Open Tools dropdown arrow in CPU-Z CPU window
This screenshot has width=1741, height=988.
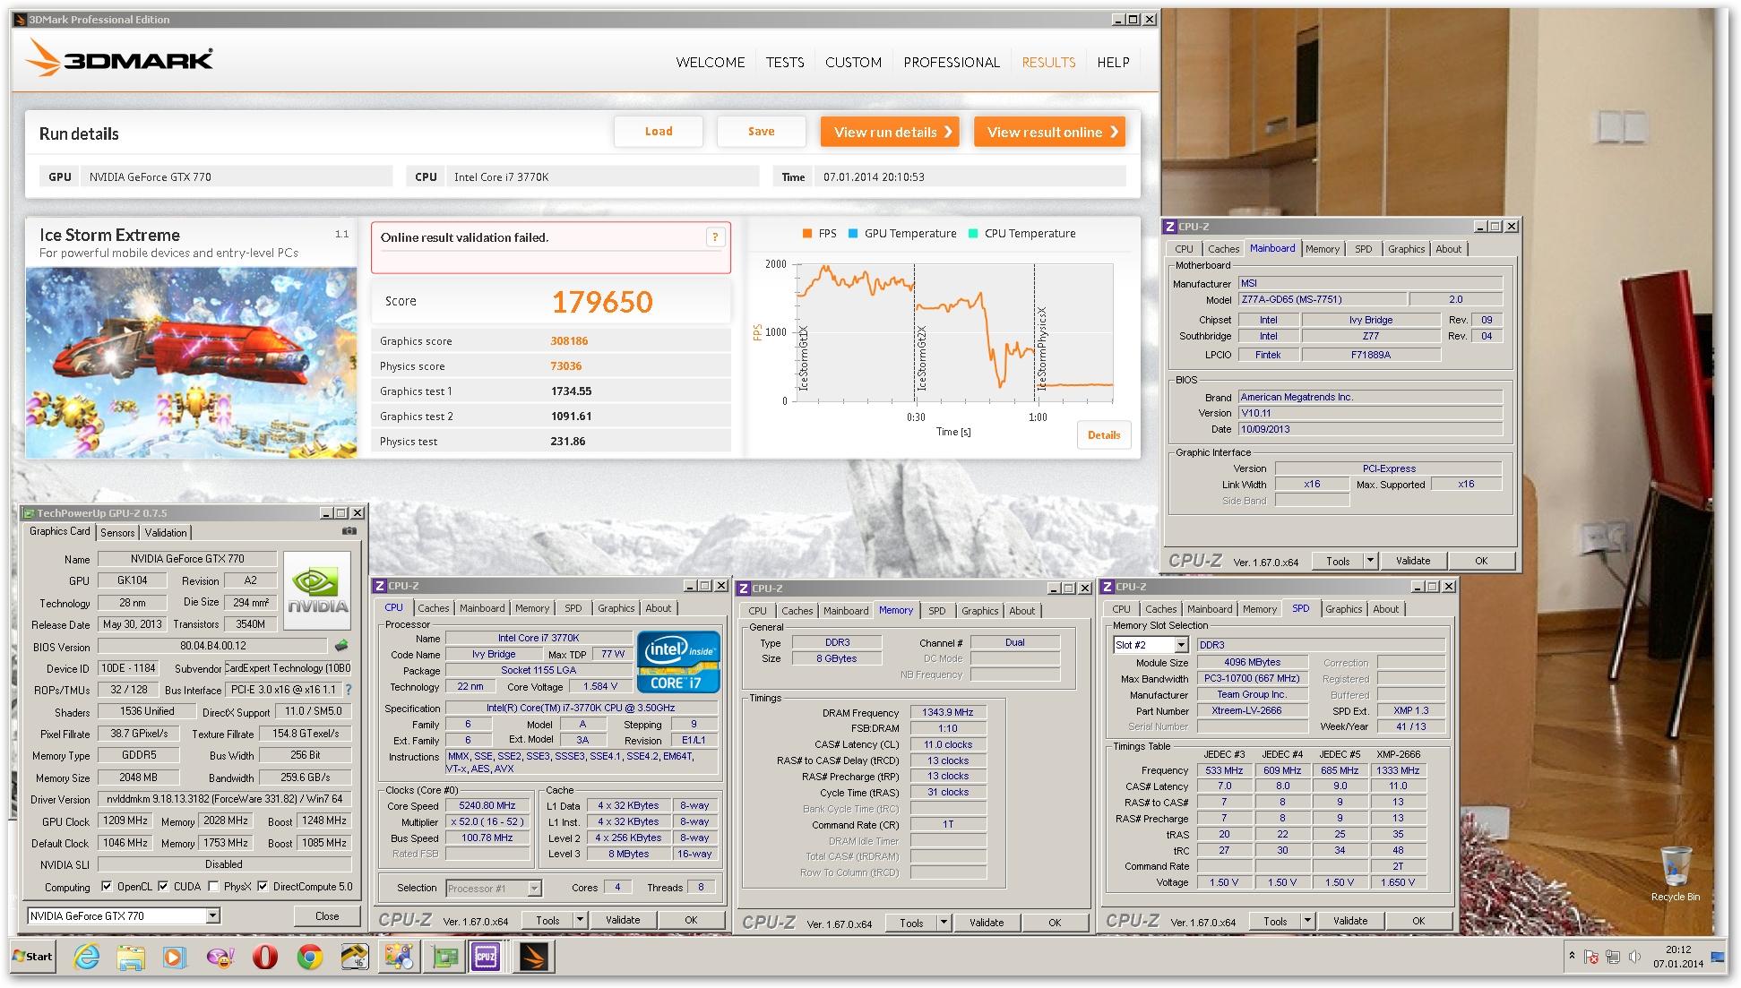coord(580,920)
